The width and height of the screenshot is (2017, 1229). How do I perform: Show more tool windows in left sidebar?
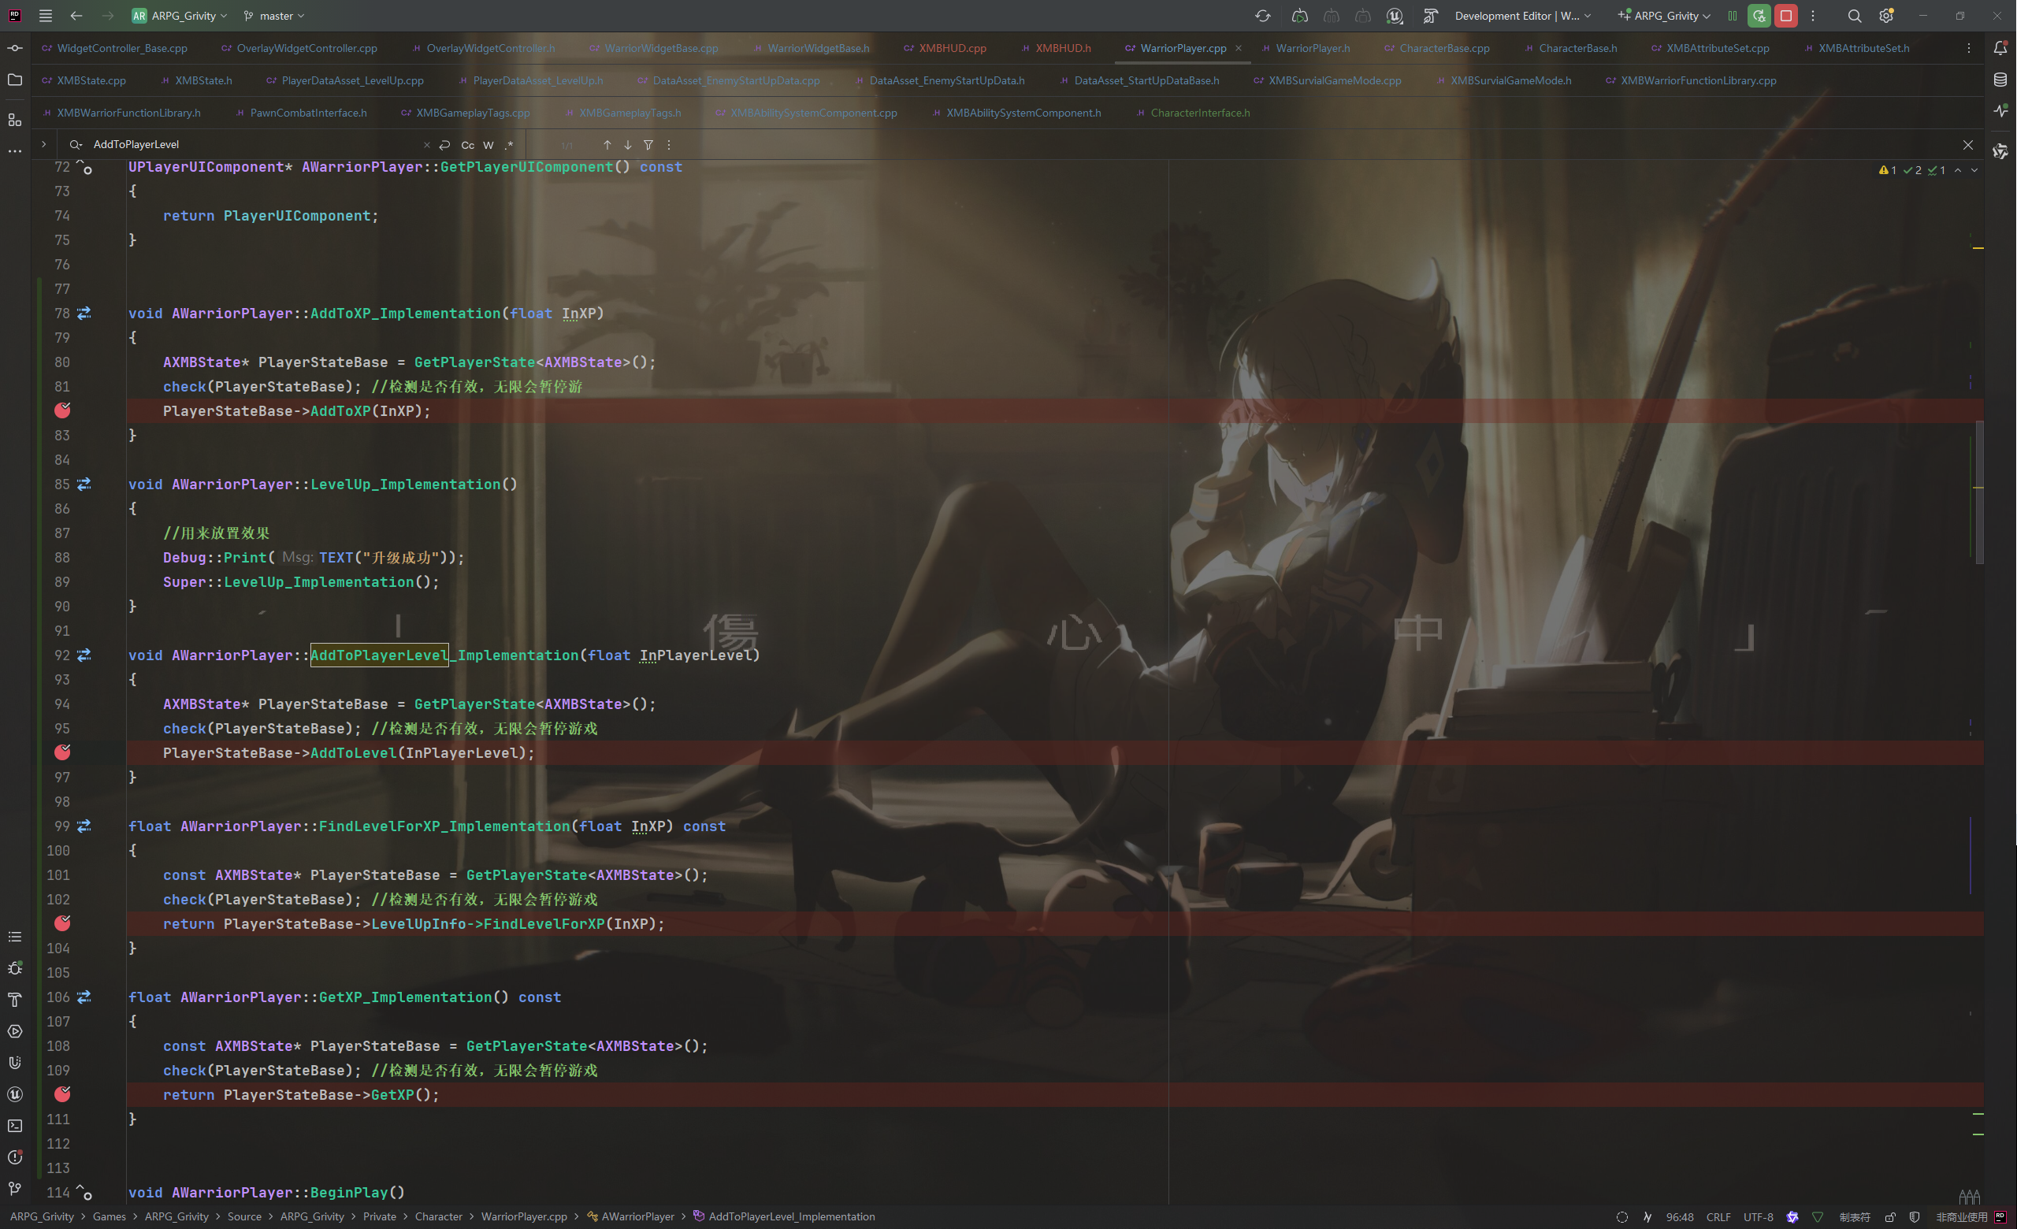tap(15, 151)
